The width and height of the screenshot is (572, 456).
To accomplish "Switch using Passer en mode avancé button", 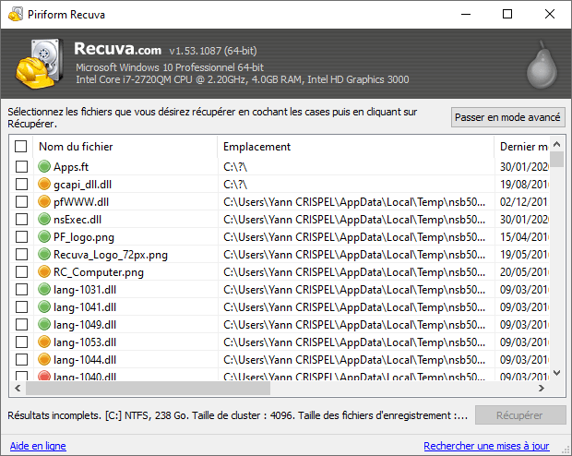I will click(507, 117).
